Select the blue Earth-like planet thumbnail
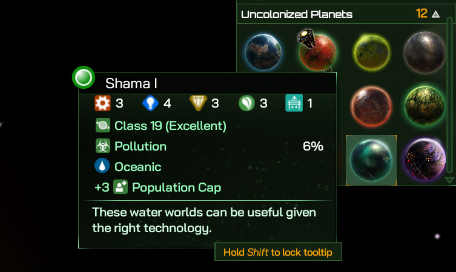Screen dimensions: 456x272 pyautogui.click(x=263, y=51)
